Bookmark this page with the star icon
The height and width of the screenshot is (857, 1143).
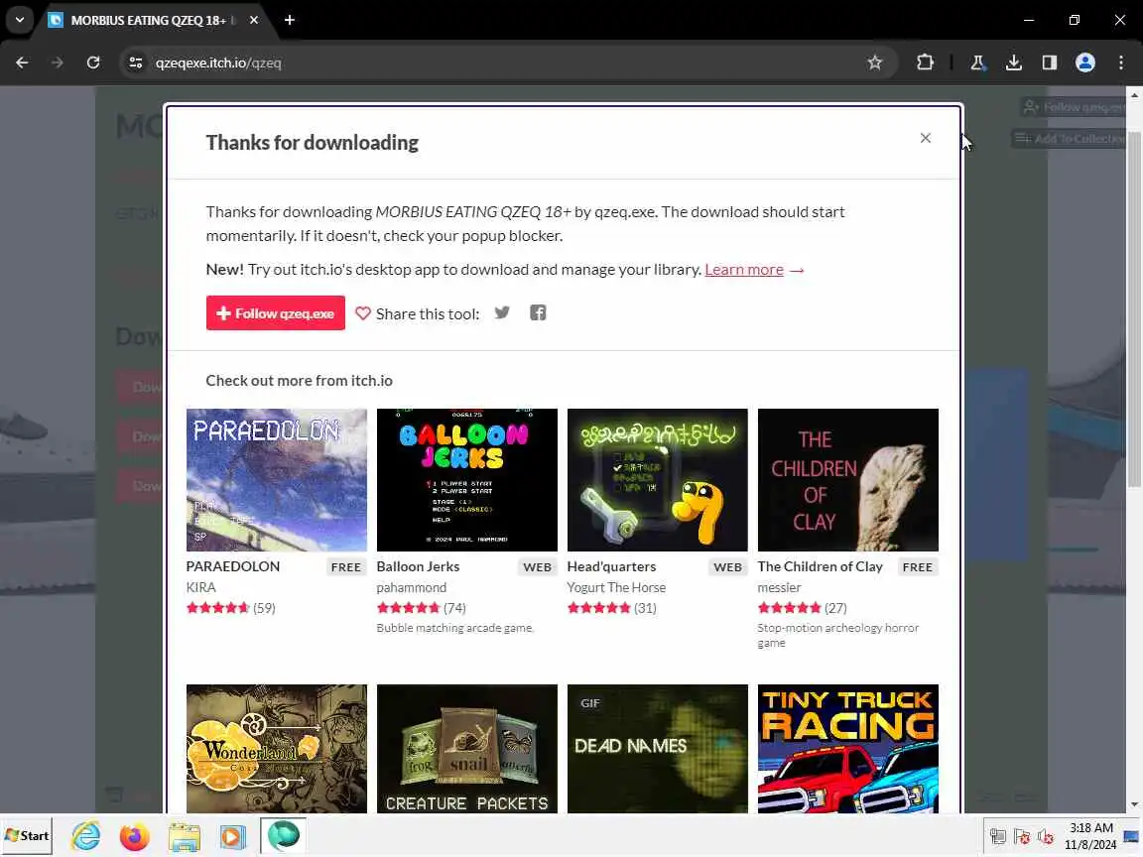(x=875, y=62)
